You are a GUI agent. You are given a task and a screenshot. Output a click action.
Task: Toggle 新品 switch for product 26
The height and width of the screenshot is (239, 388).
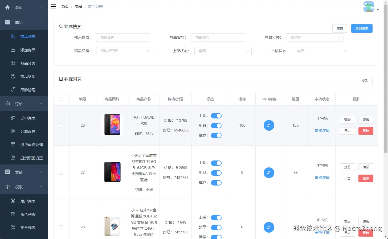pyautogui.click(x=216, y=126)
